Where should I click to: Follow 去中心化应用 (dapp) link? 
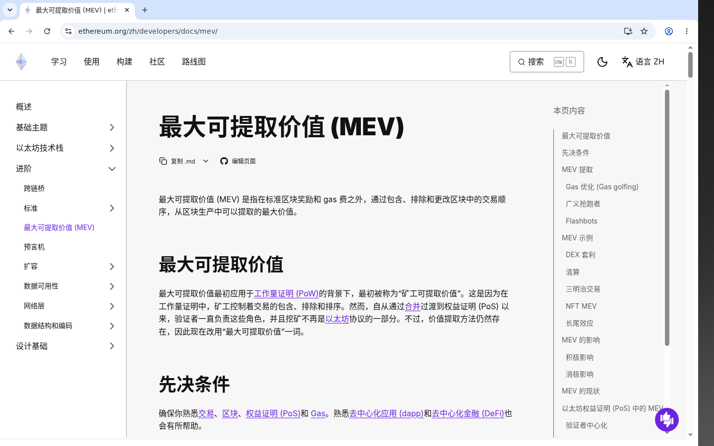pos(386,414)
